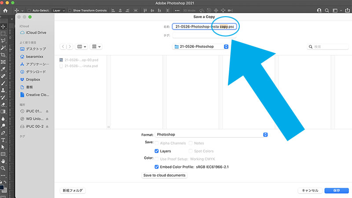Click the Share icon in options bar

(x=347, y=10)
